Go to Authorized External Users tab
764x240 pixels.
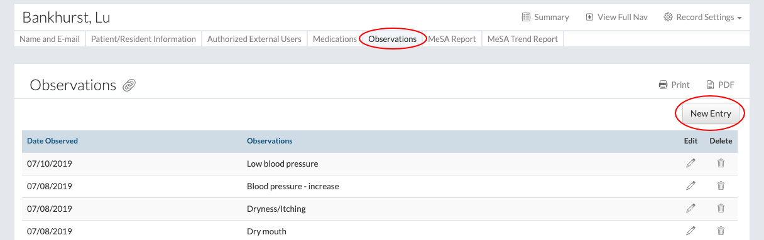(254, 39)
